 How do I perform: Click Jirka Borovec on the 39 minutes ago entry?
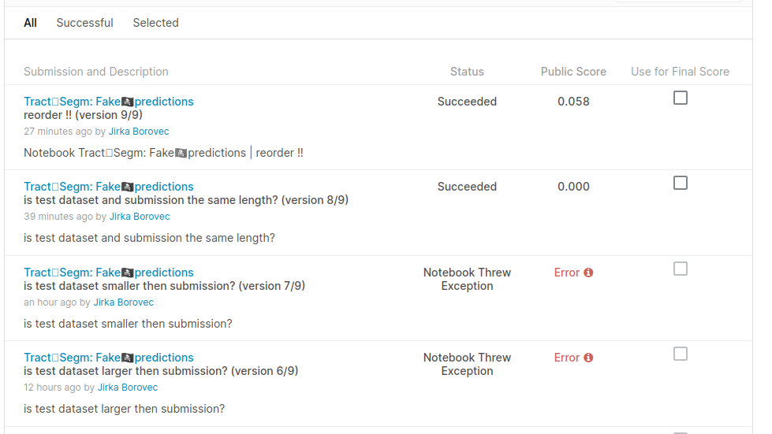(x=140, y=217)
